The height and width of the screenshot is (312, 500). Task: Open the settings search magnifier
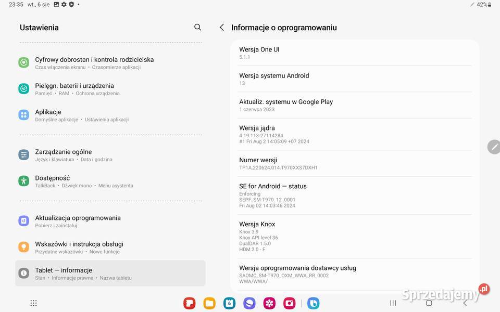coord(198,28)
